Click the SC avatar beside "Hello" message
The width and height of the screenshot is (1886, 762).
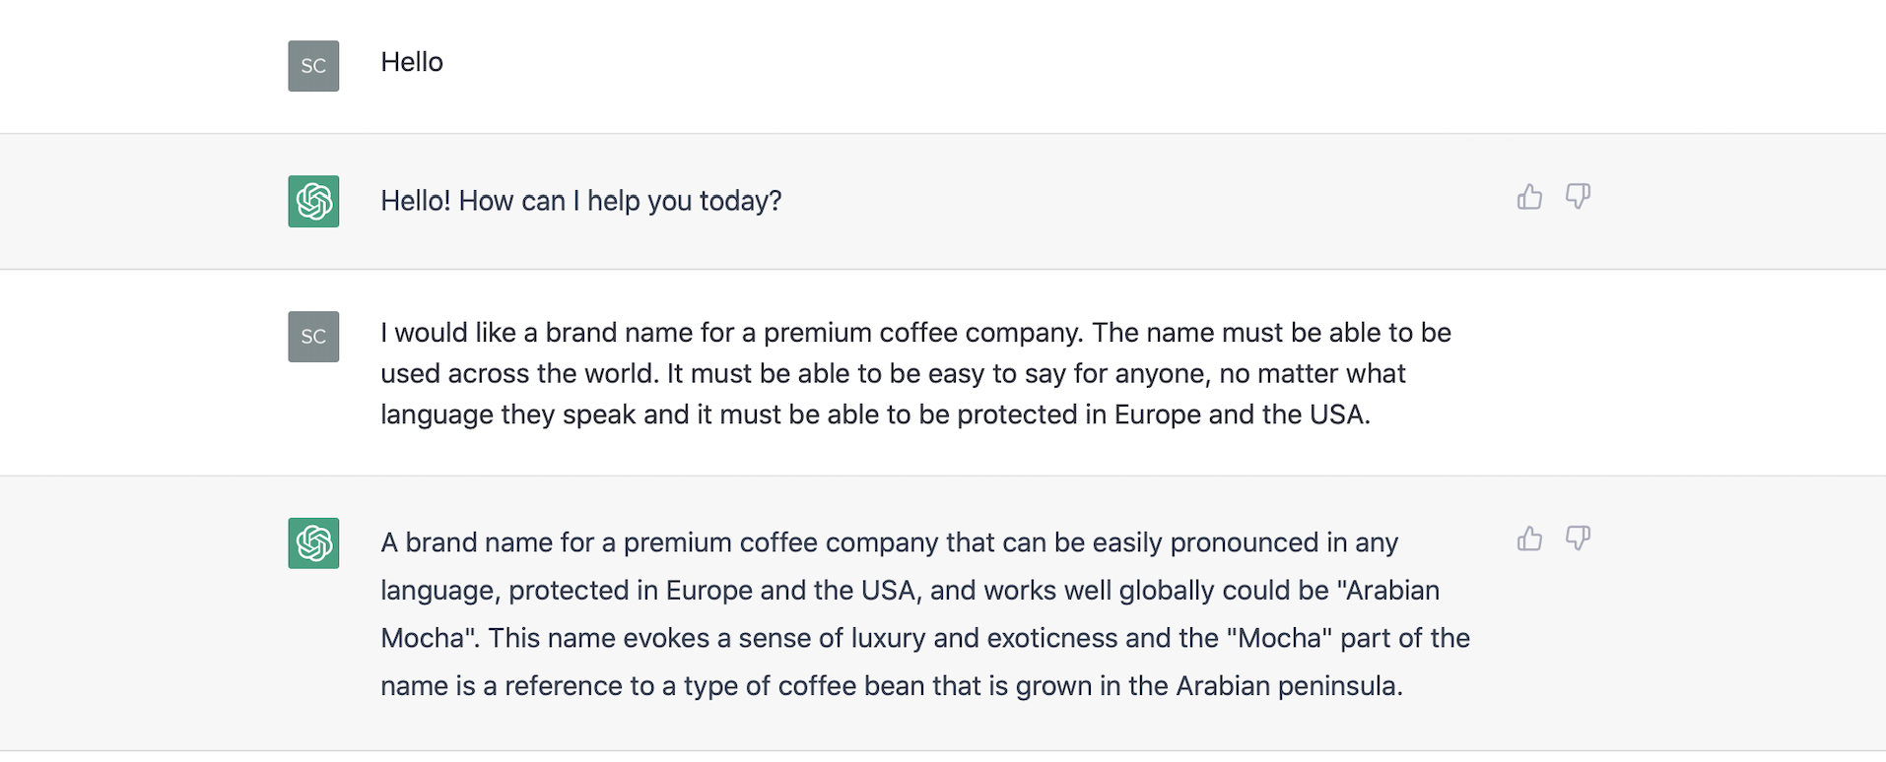pos(313,66)
